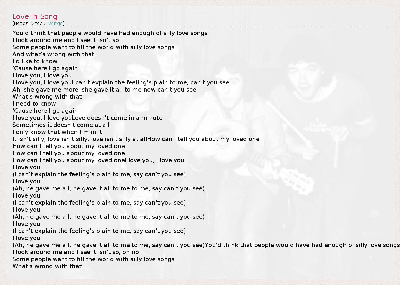Click the lyric line "I'd like to know"

[x=35, y=61]
